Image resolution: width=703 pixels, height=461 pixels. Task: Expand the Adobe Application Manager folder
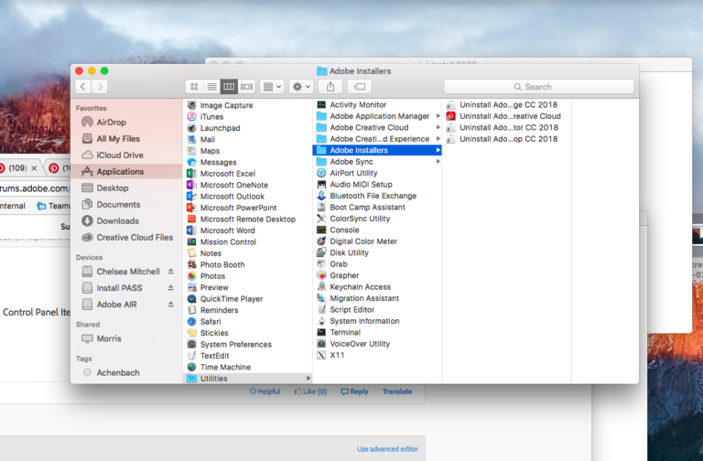438,116
